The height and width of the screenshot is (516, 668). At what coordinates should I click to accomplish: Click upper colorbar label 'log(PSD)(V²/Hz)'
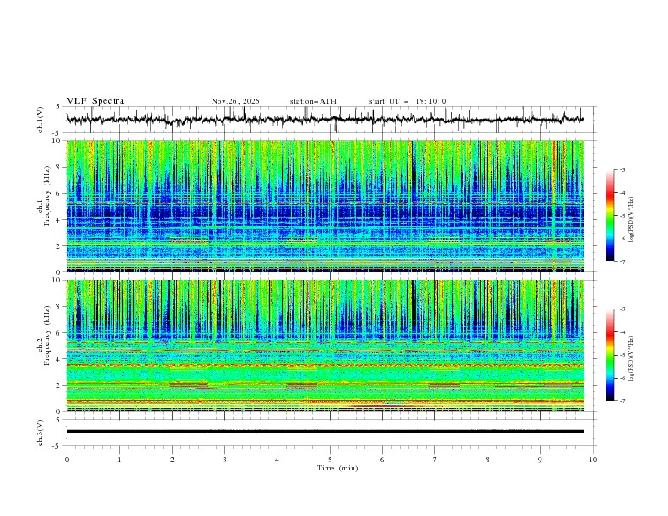point(633,220)
